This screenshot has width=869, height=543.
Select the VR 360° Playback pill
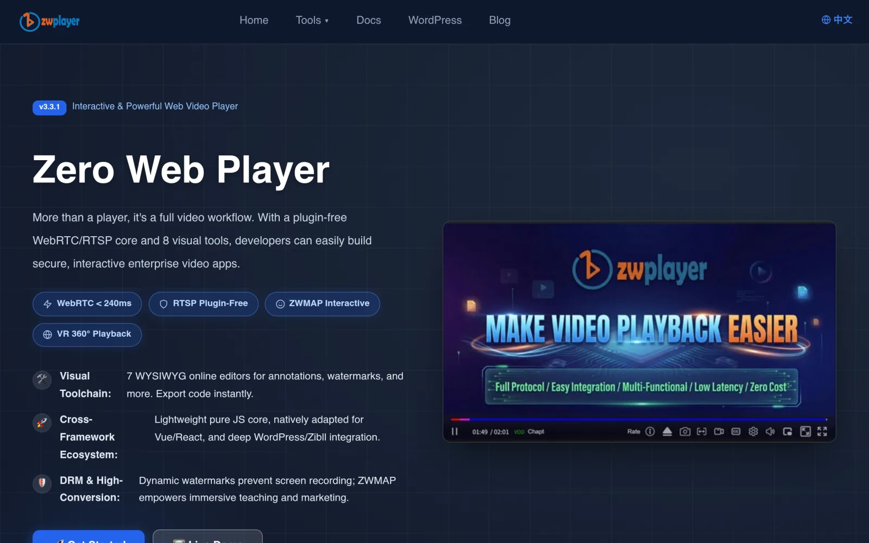(x=87, y=334)
